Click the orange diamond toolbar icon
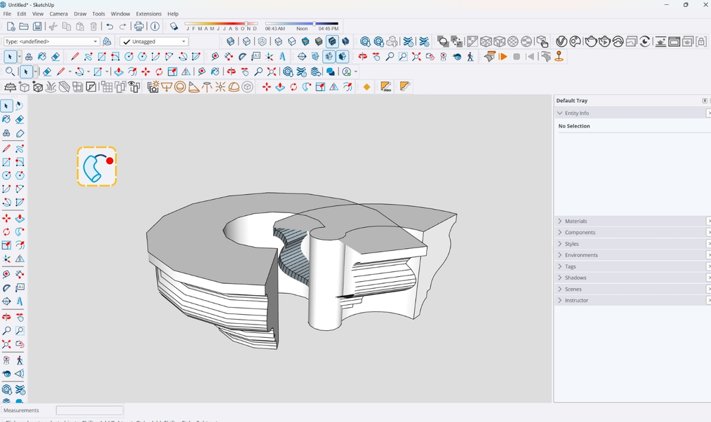The width and height of the screenshot is (711, 422). coord(367,87)
